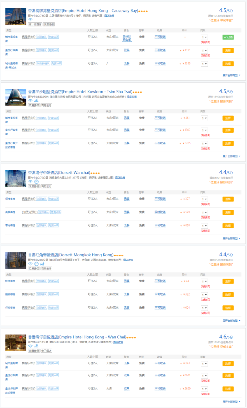The height and width of the screenshot is (408, 247).
Task: Select the ¥327 标准客房 at Dorsett Wanchai
Action: pyautogui.click(x=228, y=199)
